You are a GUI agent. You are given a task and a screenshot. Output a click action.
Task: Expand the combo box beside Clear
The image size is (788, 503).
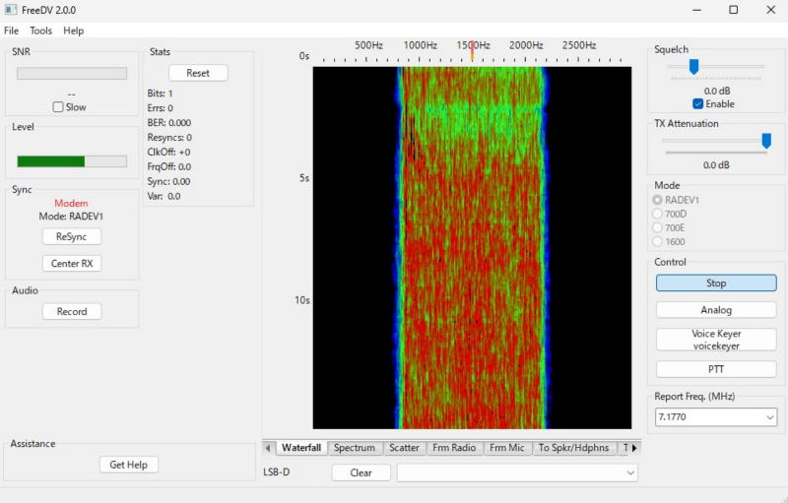[630, 472]
